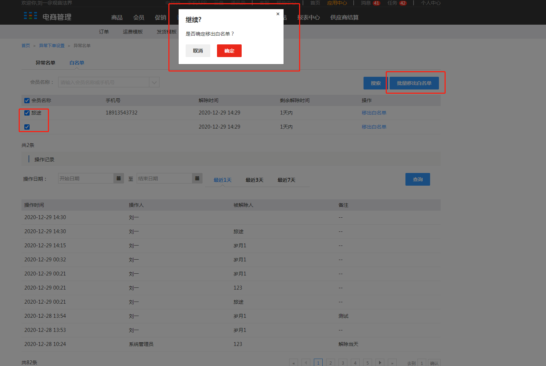Switch to the 异常名单 tab
Viewport: 546px width, 366px height.
(45, 63)
